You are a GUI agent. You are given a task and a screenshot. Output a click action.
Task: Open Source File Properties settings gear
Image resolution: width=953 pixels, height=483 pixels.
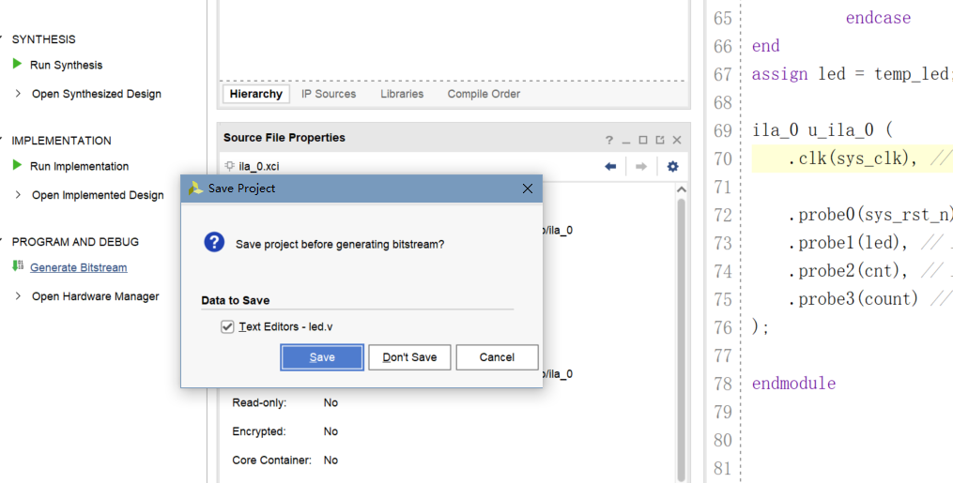click(x=672, y=166)
